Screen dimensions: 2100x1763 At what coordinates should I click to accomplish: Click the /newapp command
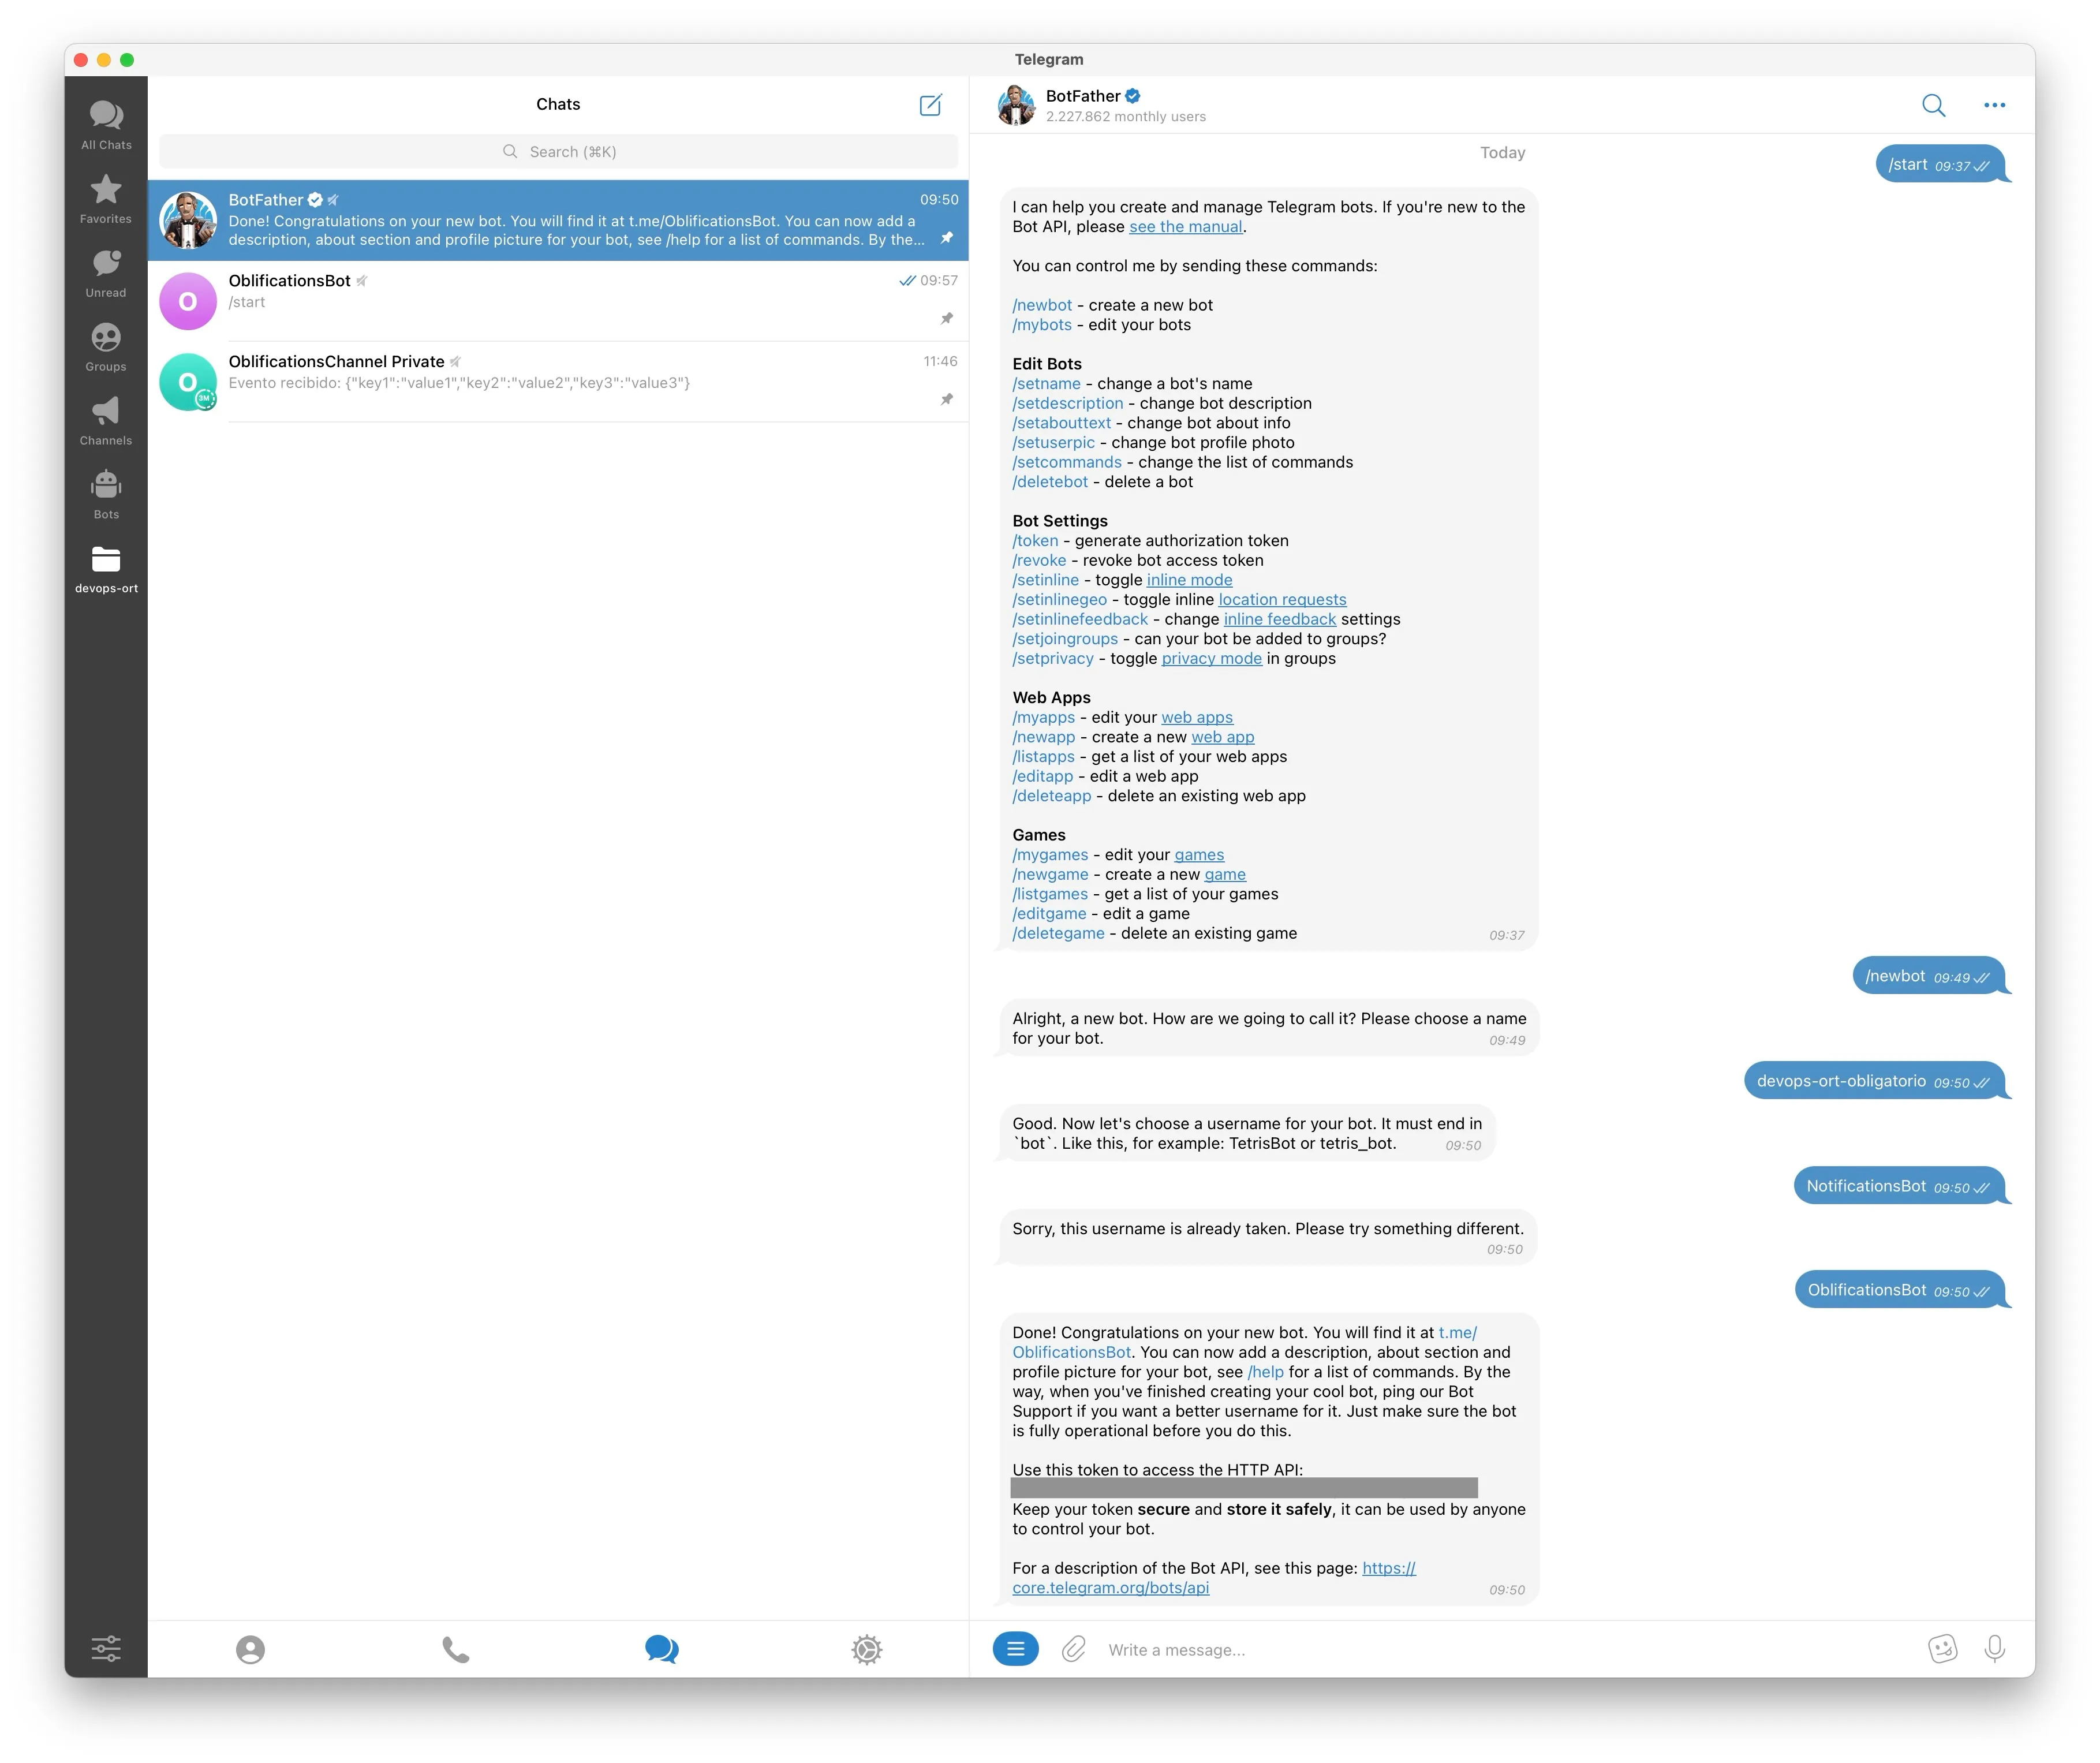(x=1044, y=737)
